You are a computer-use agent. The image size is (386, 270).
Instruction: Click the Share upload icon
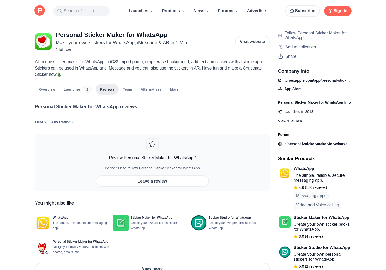281,56
